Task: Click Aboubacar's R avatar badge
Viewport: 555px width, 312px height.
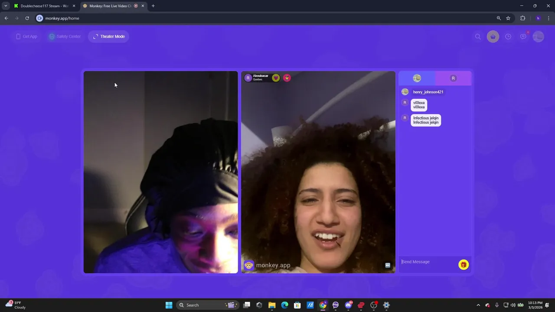Action: click(x=248, y=78)
